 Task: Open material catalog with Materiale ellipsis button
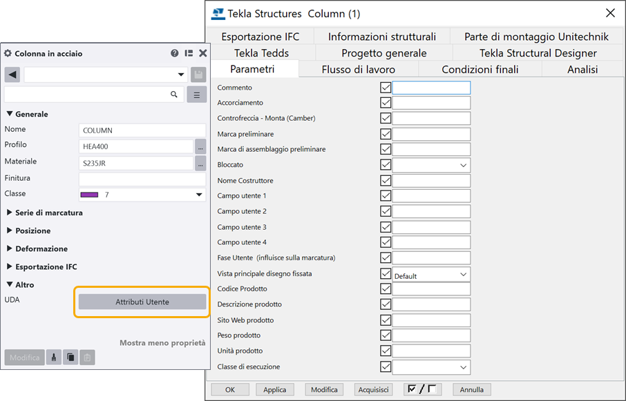[200, 164]
